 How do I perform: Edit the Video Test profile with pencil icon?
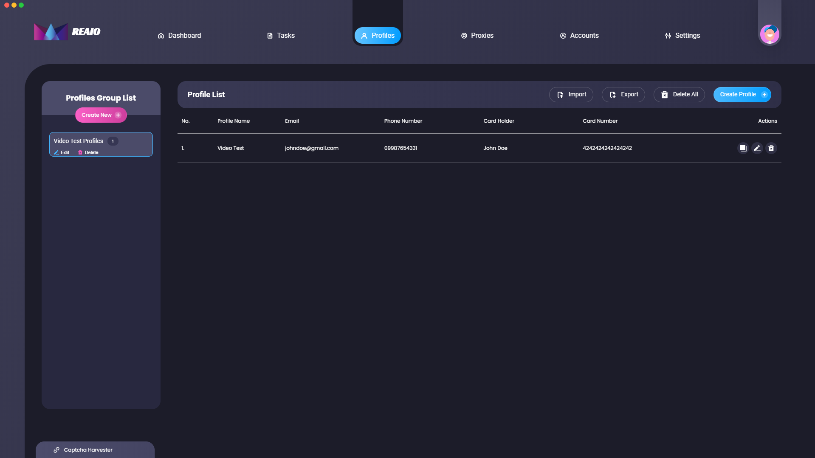pyautogui.click(x=757, y=148)
